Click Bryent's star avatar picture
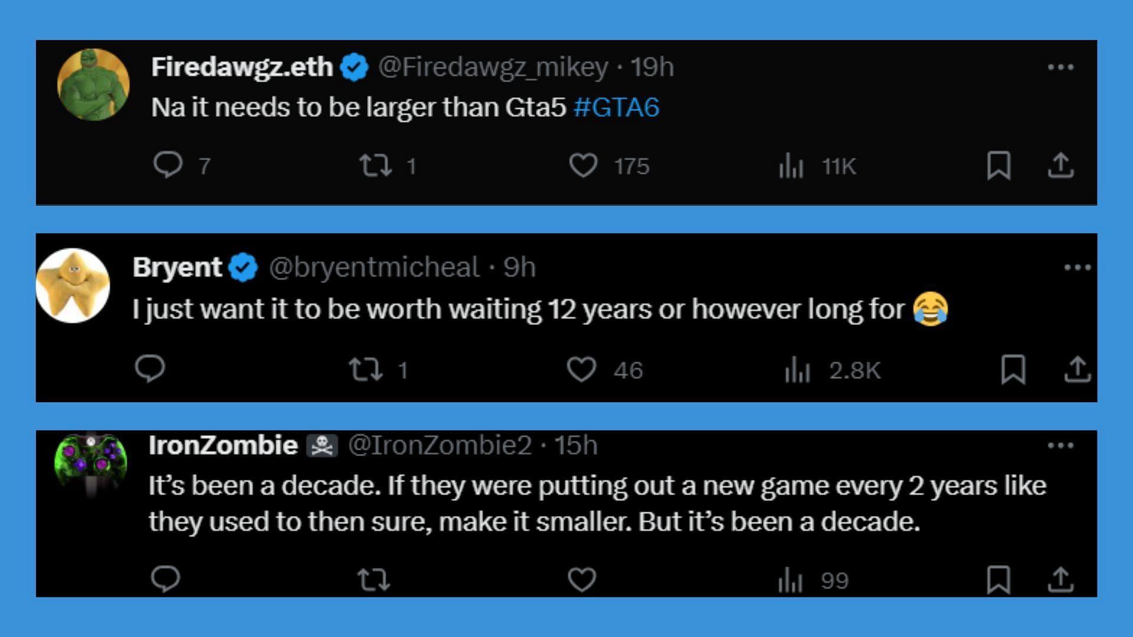 [73, 285]
